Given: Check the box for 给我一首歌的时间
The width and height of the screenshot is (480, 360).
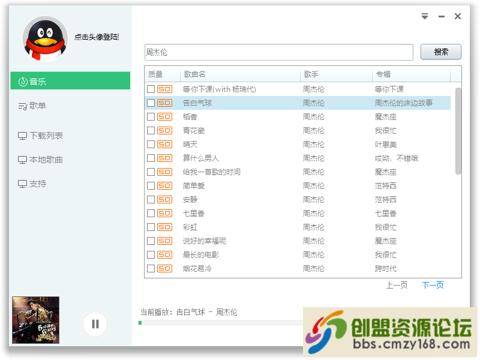Looking at the screenshot, I should 151,172.
